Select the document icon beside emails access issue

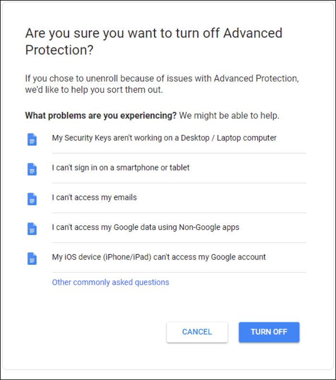pyautogui.click(x=32, y=199)
